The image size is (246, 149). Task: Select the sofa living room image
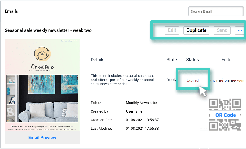(42, 98)
